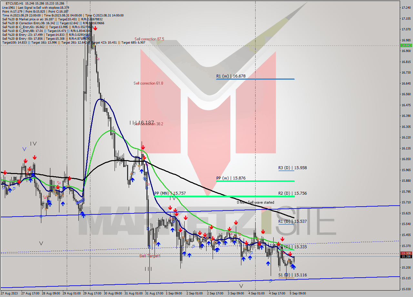Click the 15.710 price axis value
Viewport: 413px width, 297px height.
(x=406, y=202)
